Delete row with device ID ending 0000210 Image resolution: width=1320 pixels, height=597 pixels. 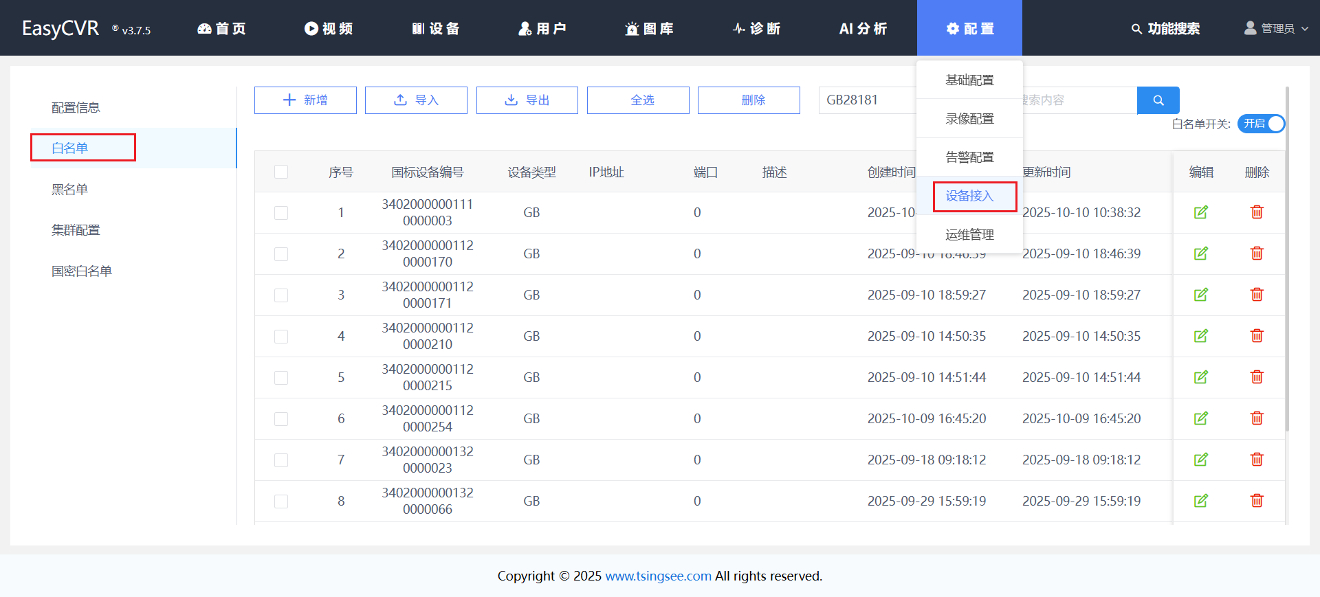point(1257,336)
